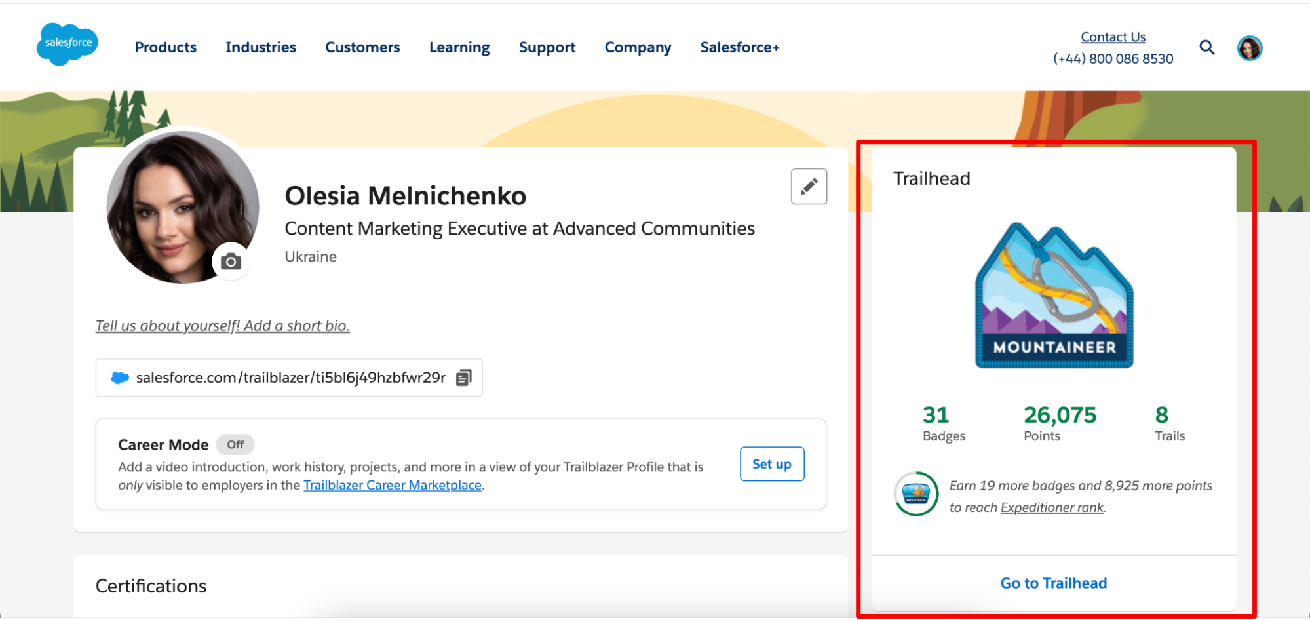Open the Salesforce+ menu item

pyautogui.click(x=740, y=47)
